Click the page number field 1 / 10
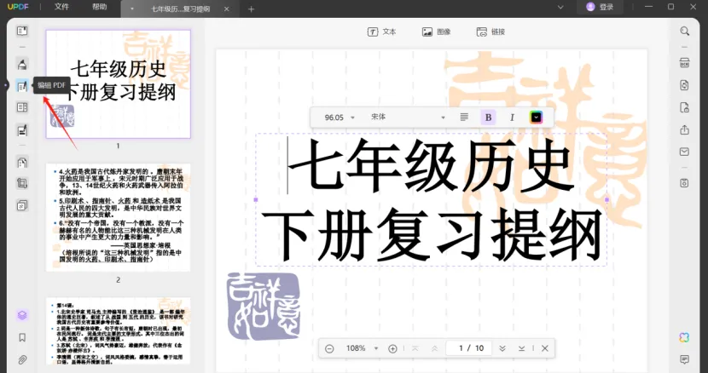Screen dimensions: 708x373 [x=468, y=348]
